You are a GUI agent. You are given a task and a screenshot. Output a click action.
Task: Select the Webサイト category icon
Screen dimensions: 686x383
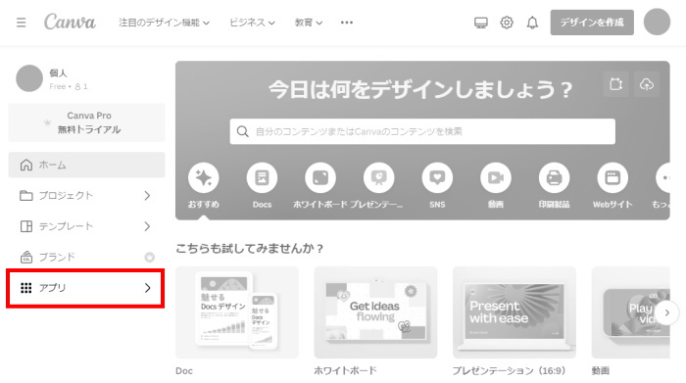click(x=612, y=177)
